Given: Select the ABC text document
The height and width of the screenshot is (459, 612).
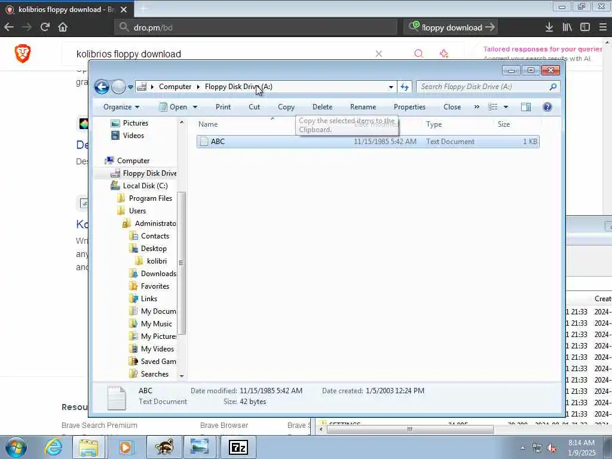Looking at the screenshot, I should point(368,142).
